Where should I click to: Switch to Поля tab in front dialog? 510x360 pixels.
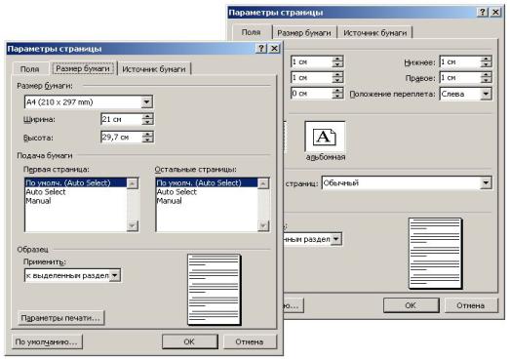tap(30, 69)
